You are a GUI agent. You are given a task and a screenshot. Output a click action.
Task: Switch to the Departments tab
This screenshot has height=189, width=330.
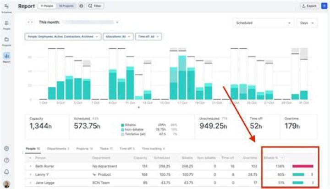(58, 149)
